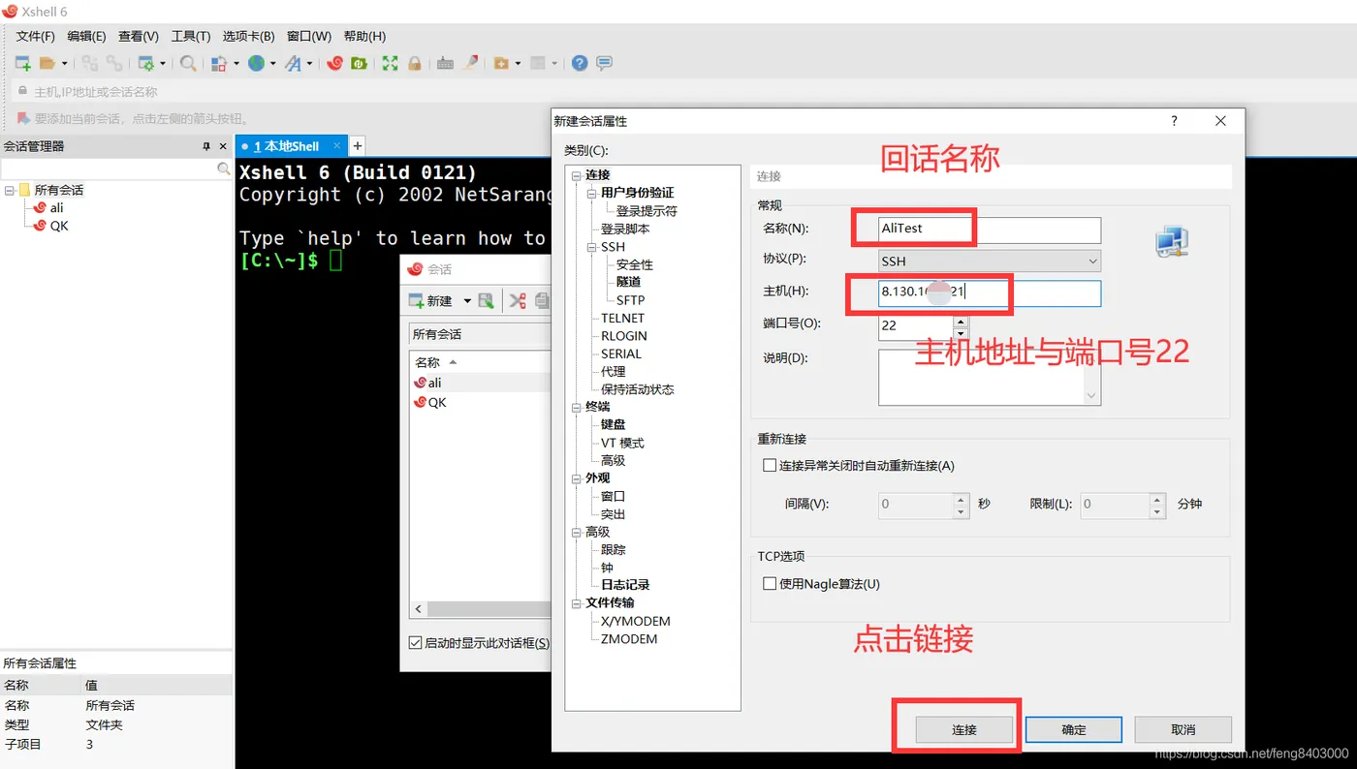Open session properties gear icon in toolbar

[x=146, y=63]
